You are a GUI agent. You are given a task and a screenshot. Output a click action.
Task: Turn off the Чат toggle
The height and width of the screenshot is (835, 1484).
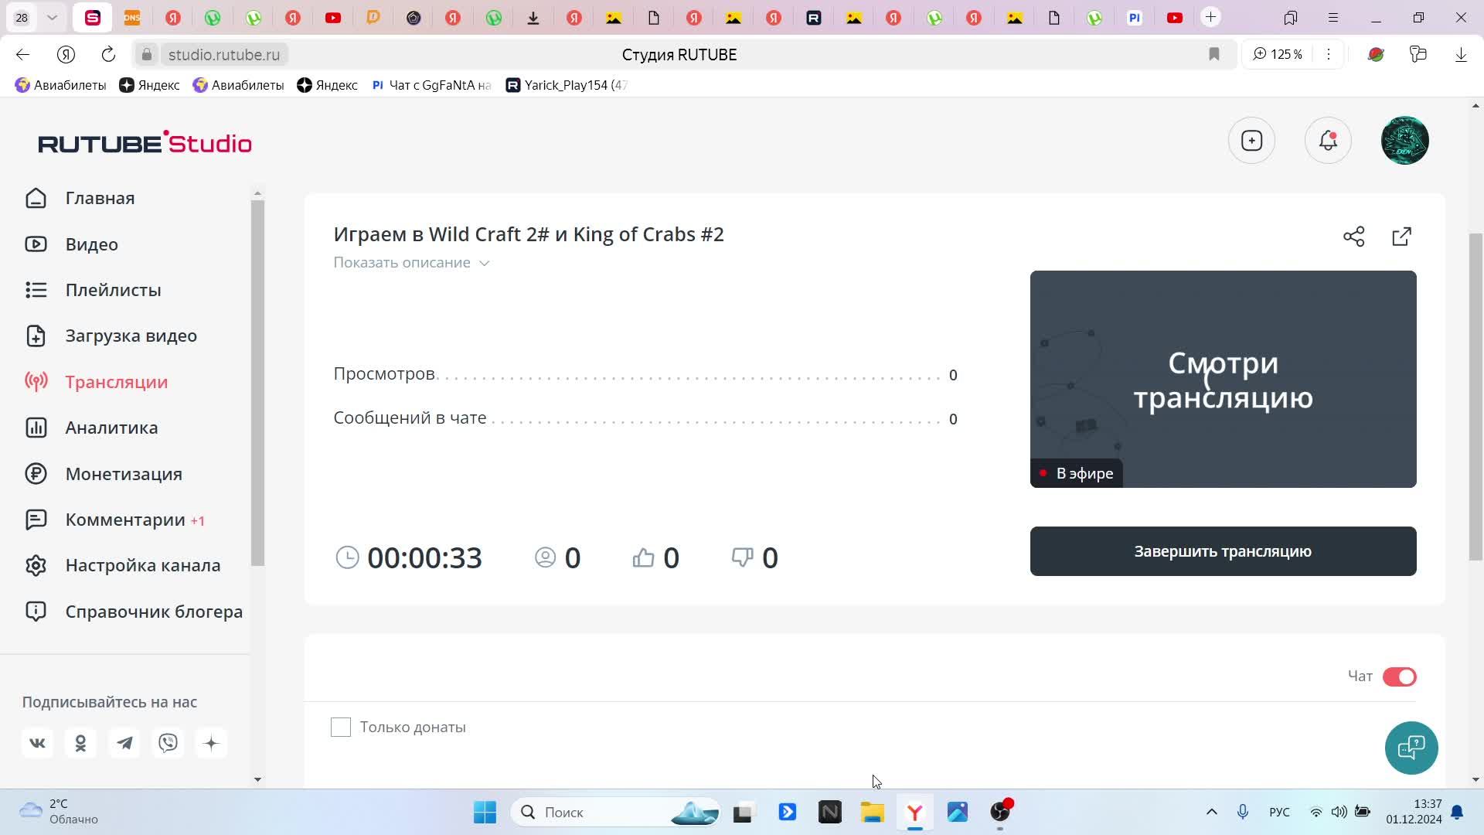click(1399, 677)
